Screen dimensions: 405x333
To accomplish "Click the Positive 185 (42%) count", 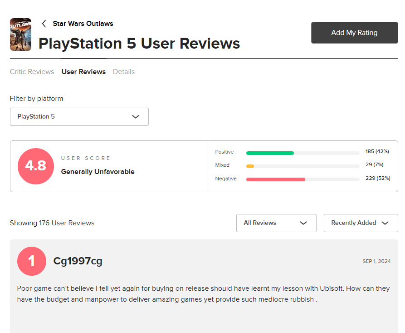I will tap(377, 152).
